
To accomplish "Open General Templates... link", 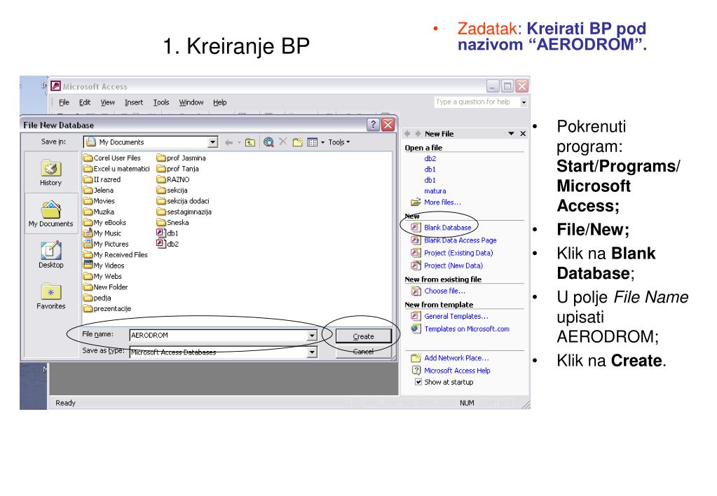I will [456, 317].
